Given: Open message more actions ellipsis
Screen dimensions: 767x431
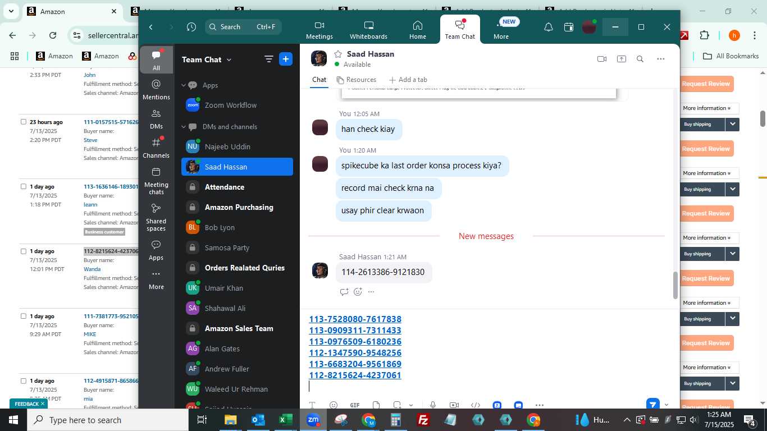Looking at the screenshot, I should [x=371, y=292].
